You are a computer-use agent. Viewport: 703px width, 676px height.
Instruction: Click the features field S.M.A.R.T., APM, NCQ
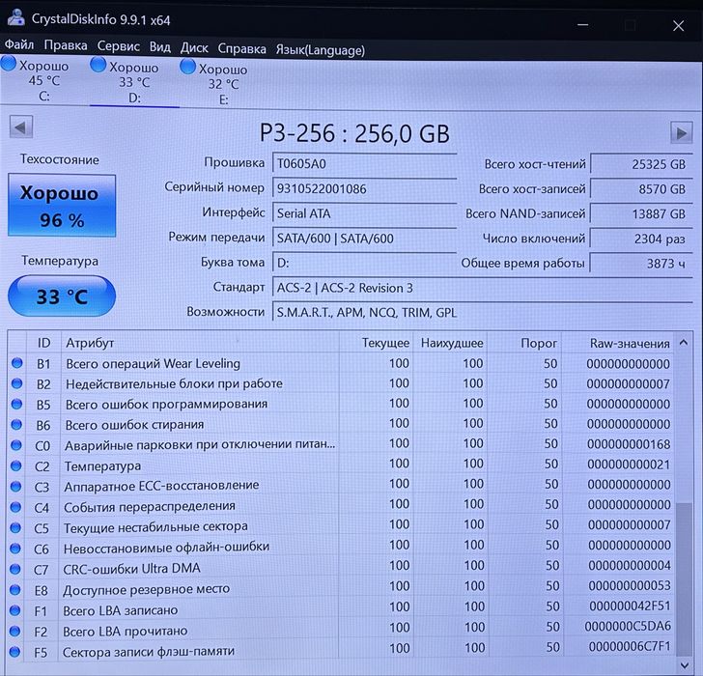click(x=483, y=312)
